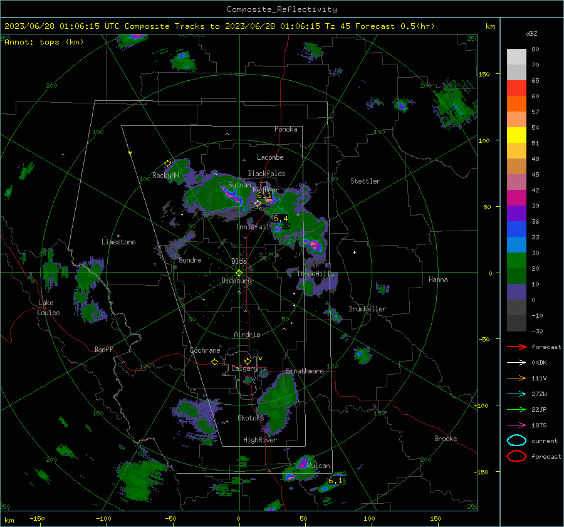The width and height of the screenshot is (564, 527).
Task: Click the 5.4 storm top label
Action: (281, 218)
